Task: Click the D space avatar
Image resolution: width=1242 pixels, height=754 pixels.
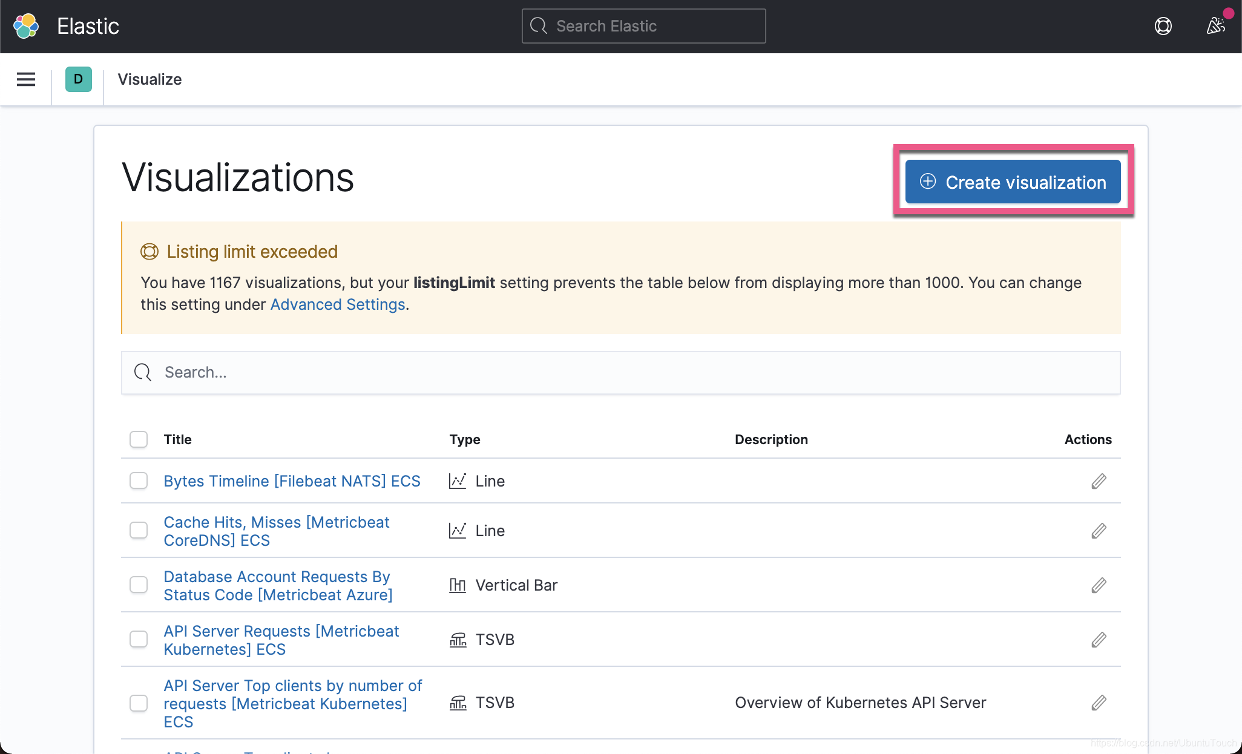Action: (78, 79)
